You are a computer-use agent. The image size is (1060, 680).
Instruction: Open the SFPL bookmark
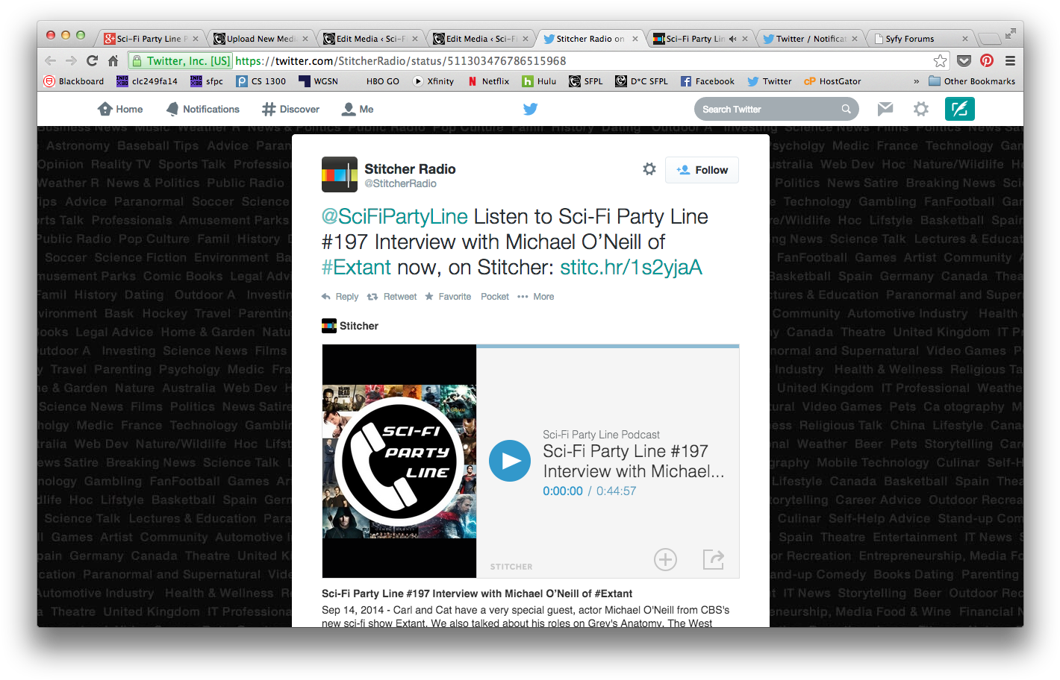[x=585, y=81]
